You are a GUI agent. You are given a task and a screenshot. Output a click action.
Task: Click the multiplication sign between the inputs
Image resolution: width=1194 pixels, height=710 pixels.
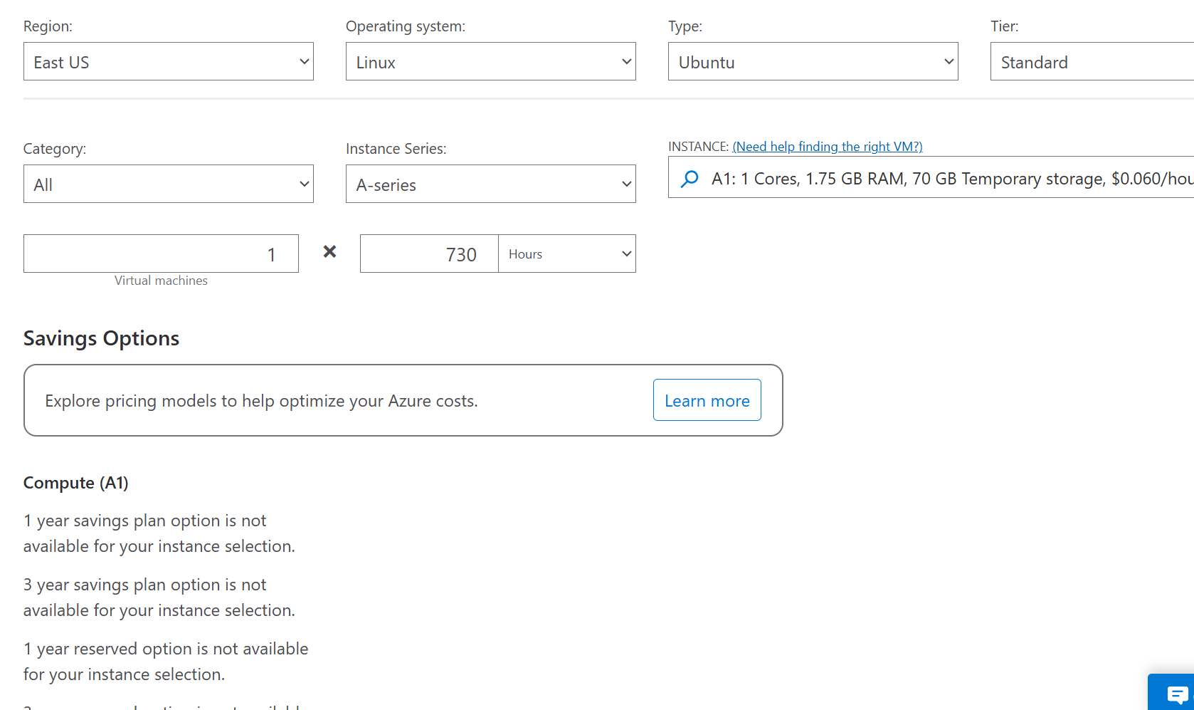(329, 251)
